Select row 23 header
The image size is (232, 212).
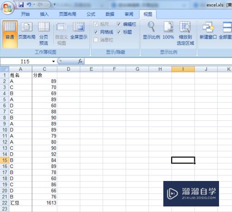5,209
